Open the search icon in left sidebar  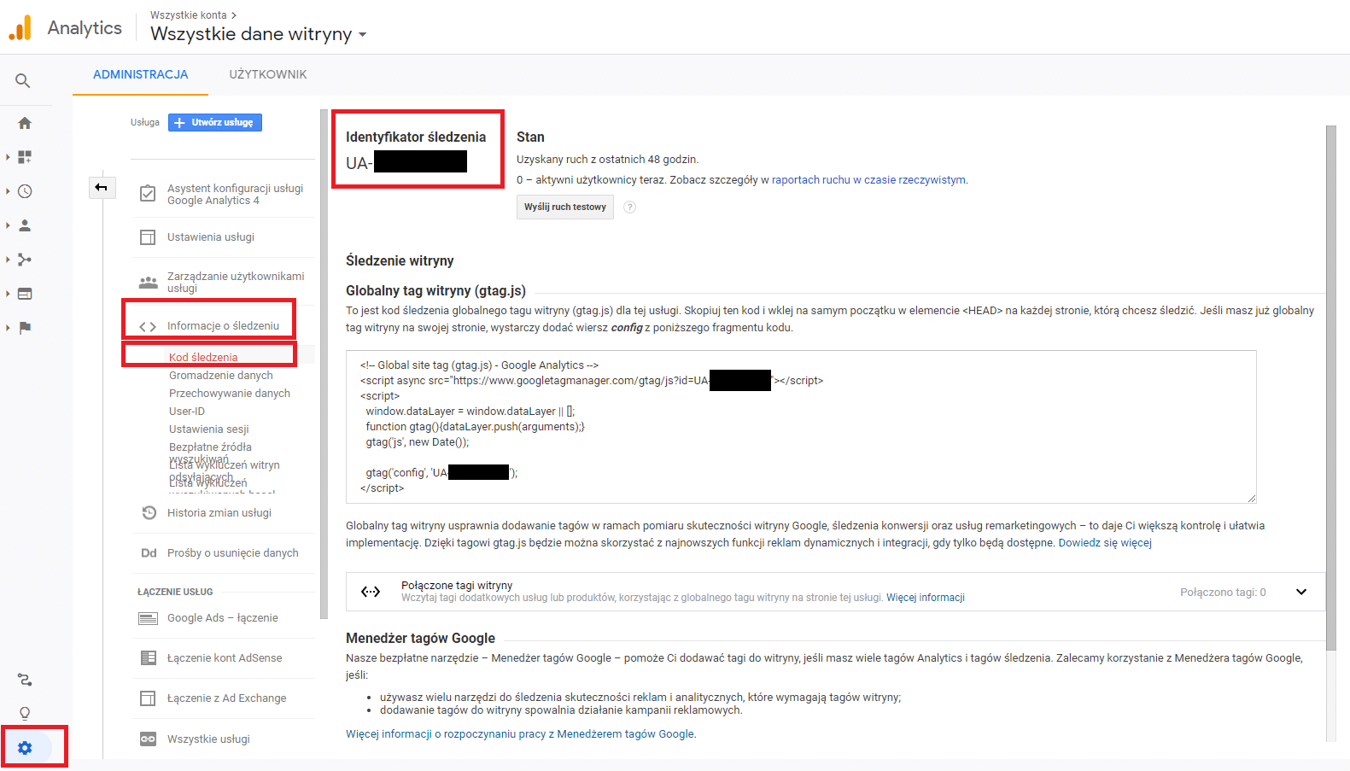(x=23, y=81)
